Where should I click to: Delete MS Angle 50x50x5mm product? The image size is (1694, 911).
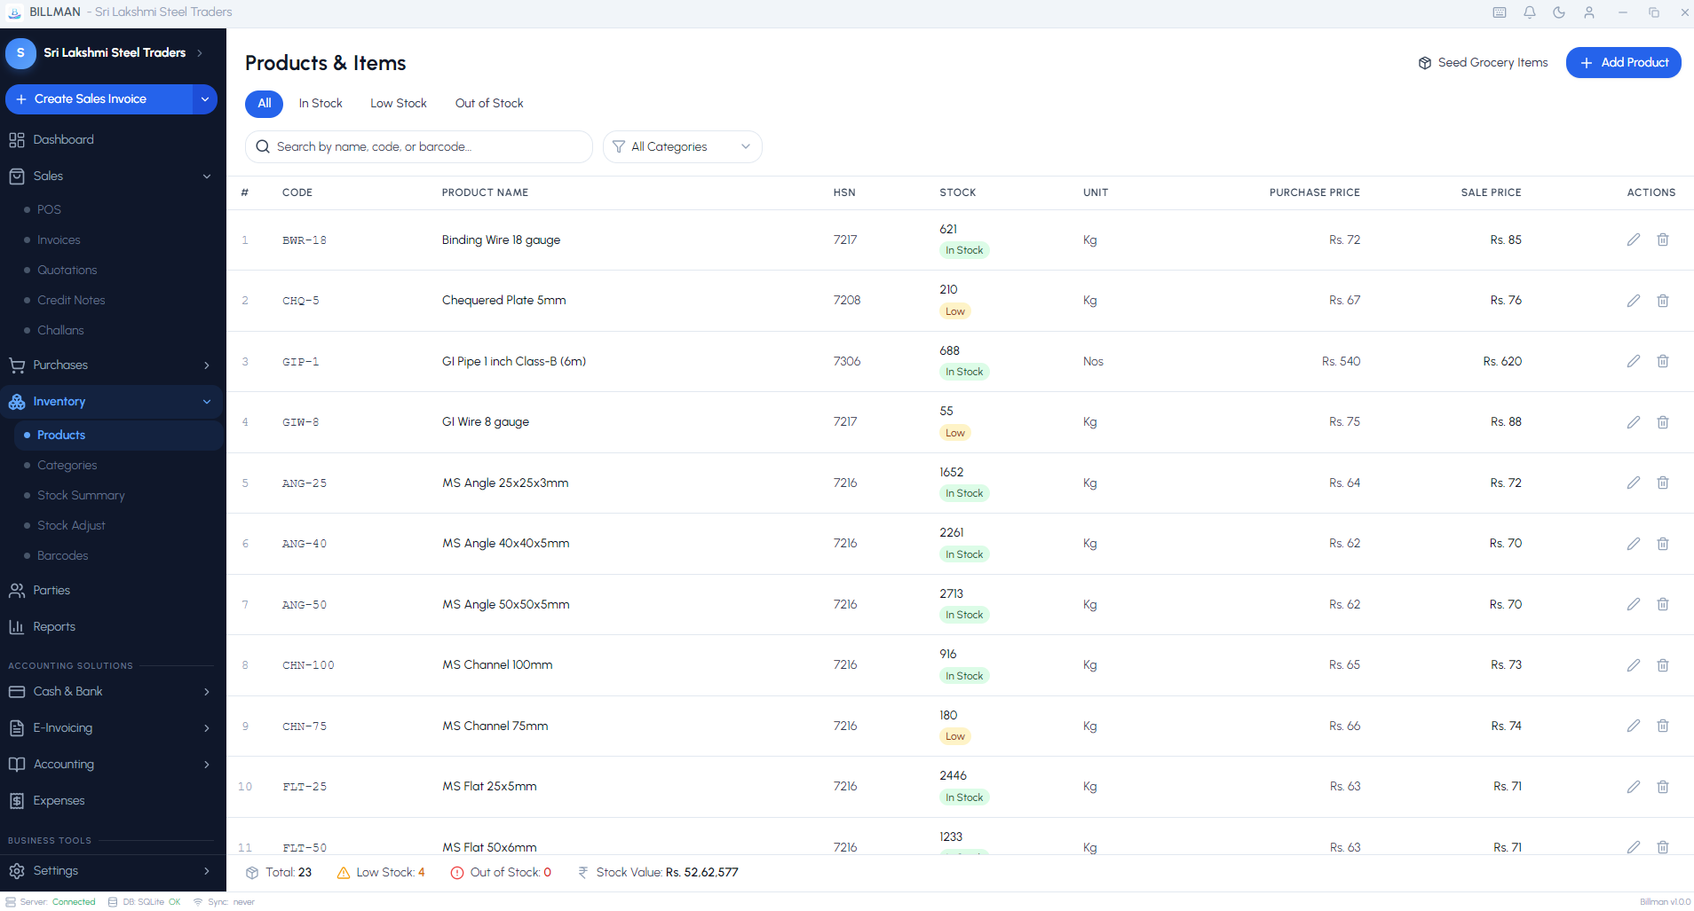click(1663, 604)
